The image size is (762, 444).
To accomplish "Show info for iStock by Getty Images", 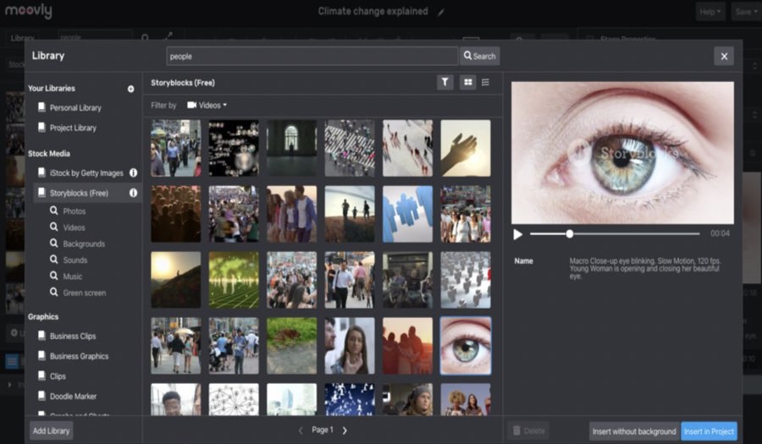I will (133, 173).
